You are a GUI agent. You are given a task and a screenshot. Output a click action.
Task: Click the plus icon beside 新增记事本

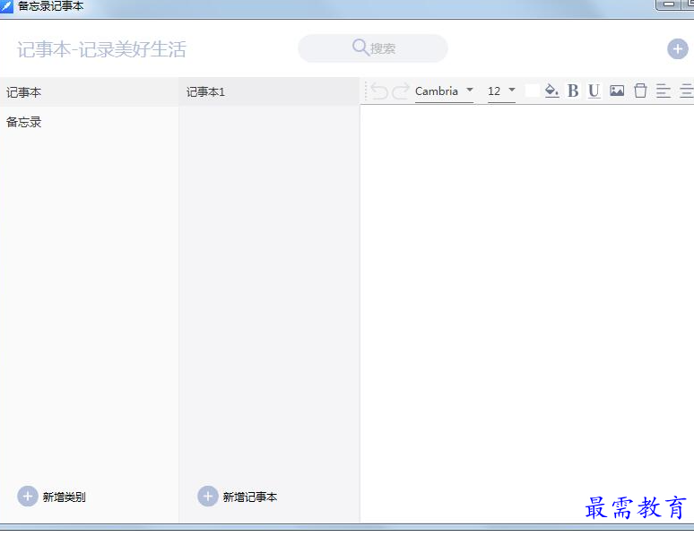pos(208,497)
